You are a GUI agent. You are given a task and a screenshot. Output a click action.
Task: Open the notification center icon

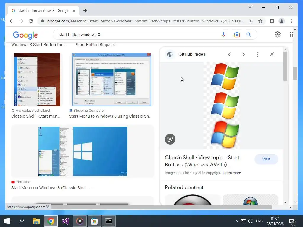pyautogui.click(x=291, y=221)
